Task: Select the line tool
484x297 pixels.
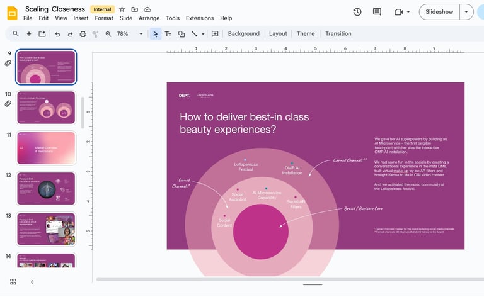Action: (194, 33)
